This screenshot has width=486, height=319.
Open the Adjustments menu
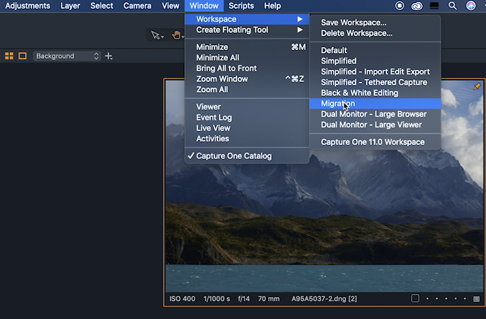[x=27, y=6]
